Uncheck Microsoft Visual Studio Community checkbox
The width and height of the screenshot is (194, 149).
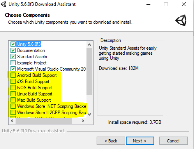[13, 69]
